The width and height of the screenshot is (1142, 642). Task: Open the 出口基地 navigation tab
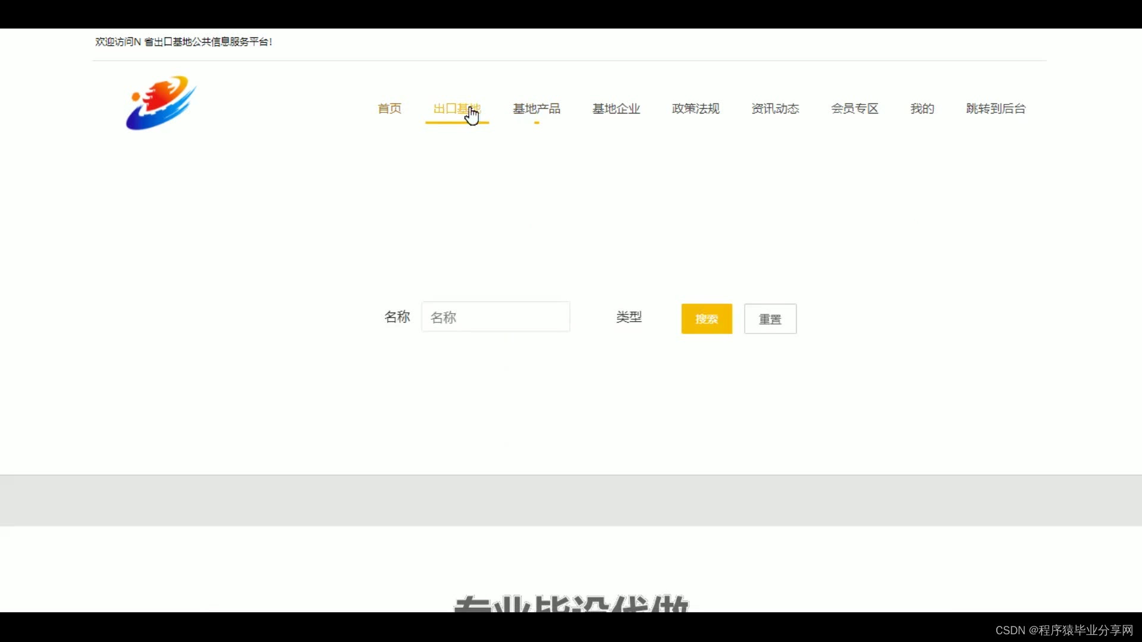click(x=456, y=109)
